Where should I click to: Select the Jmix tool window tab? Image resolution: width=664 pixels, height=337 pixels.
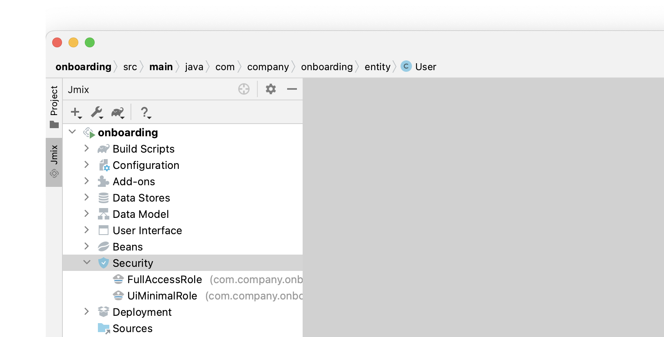pos(54,162)
